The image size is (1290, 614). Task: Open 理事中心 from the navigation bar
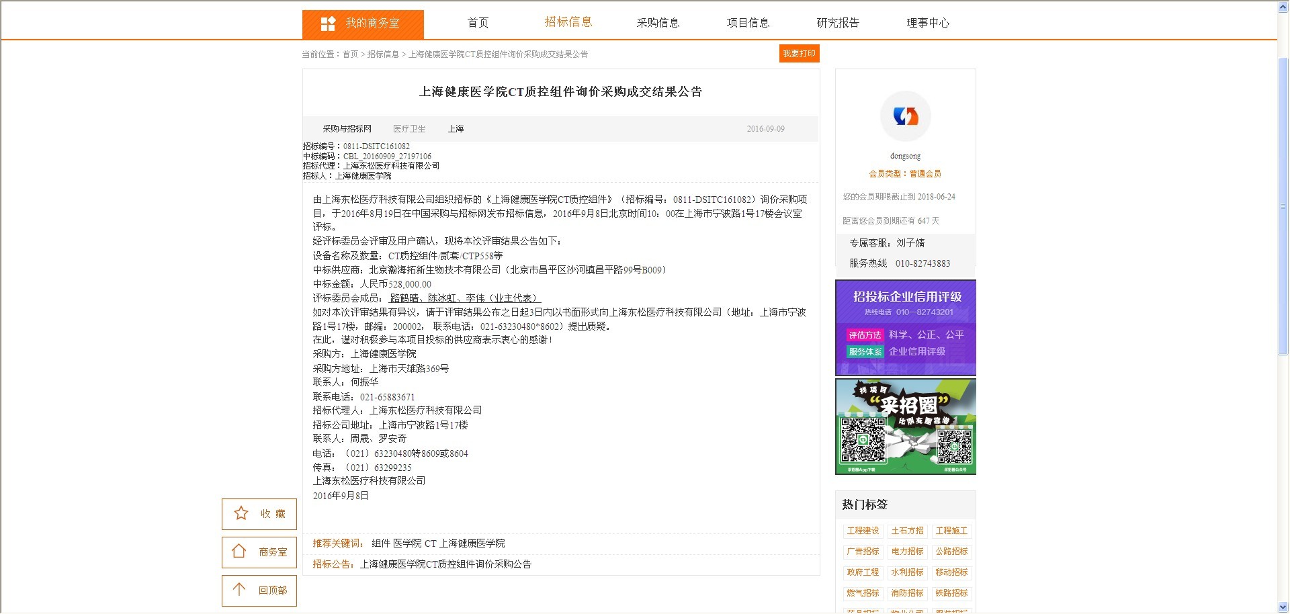(x=928, y=23)
